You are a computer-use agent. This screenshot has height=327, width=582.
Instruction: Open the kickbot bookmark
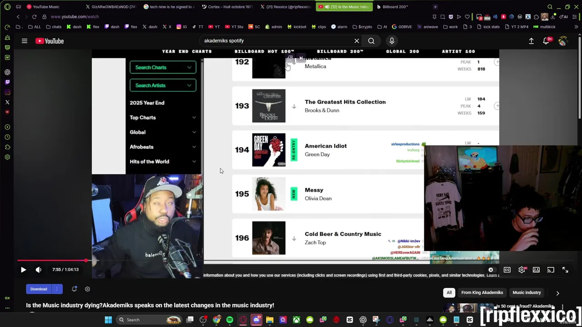pyautogui.click(x=297, y=27)
